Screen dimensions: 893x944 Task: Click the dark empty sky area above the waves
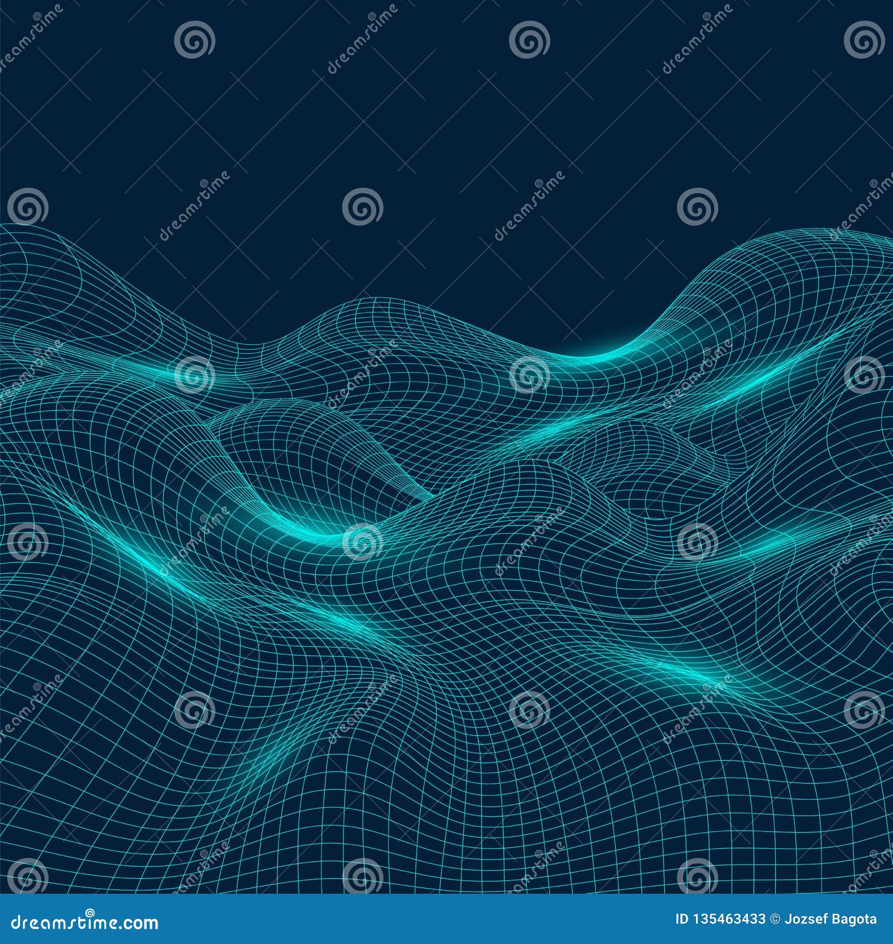(x=446, y=112)
